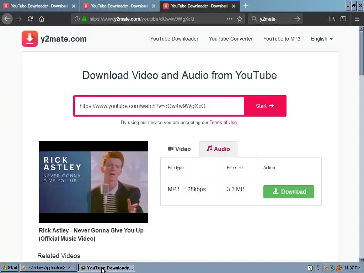Select the Video tab
The width and height of the screenshot is (364, 273).
click(x=179, y=149)
